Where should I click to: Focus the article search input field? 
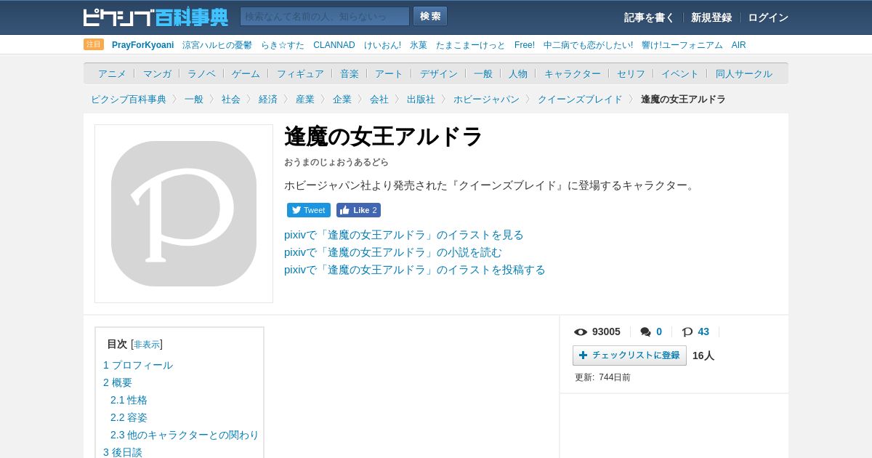tap(325, 16)
